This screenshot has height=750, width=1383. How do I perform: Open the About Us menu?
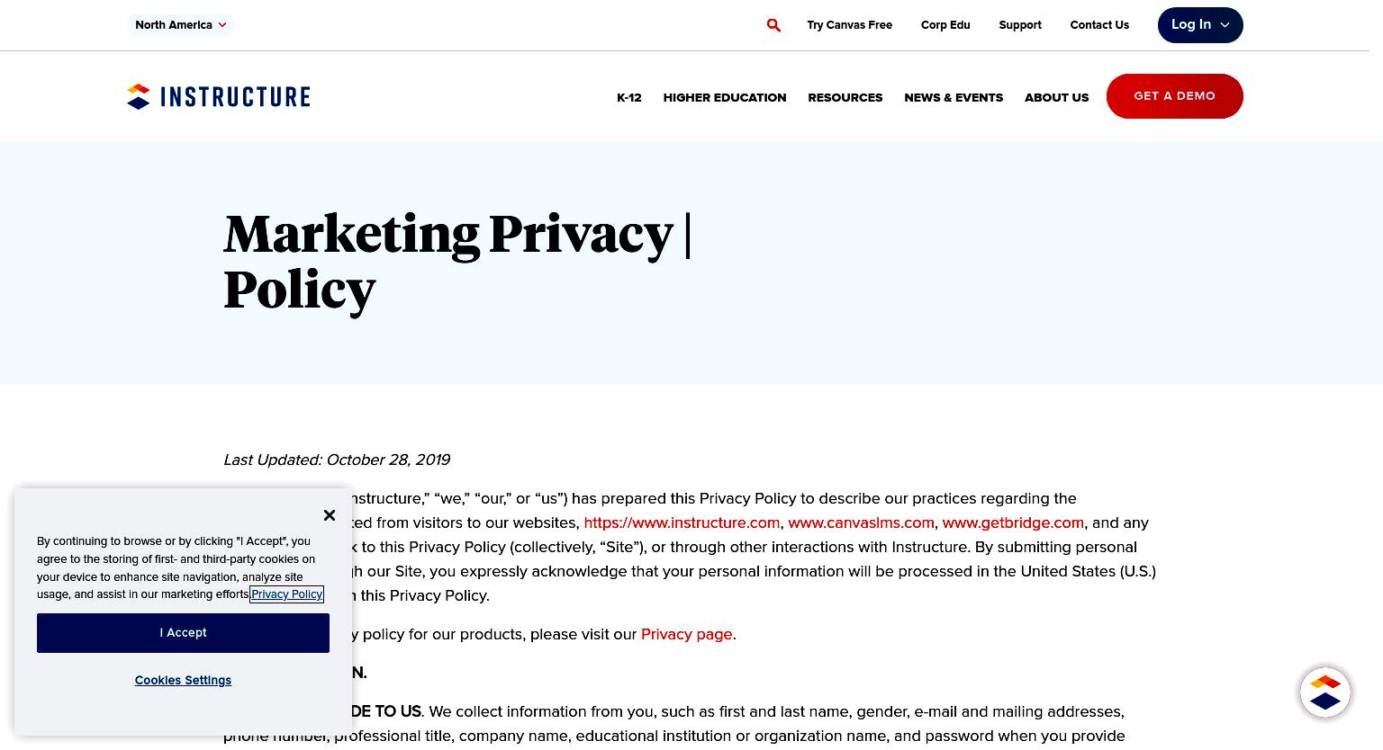coord(1057,97)
